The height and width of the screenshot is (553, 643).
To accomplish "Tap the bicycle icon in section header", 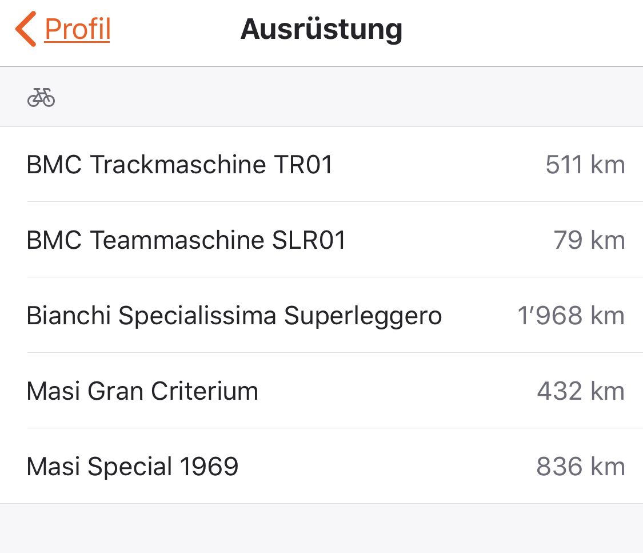I will pyautogui.click(x=41, y=98).
